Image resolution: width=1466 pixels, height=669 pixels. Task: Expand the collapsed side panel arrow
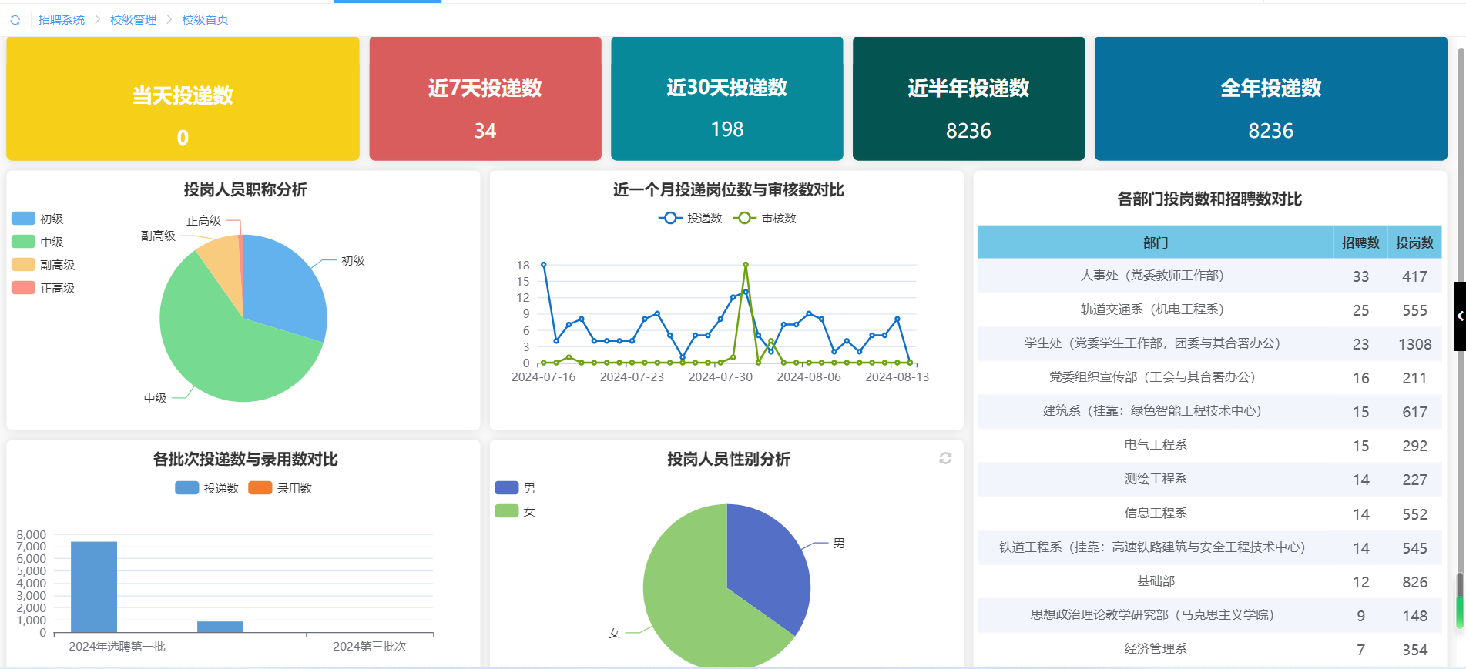[x=1460, y=316]
